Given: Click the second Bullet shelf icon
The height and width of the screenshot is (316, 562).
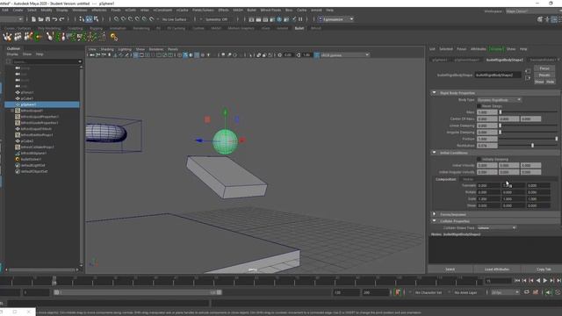Looking at the screenshot, I should 18,37.
